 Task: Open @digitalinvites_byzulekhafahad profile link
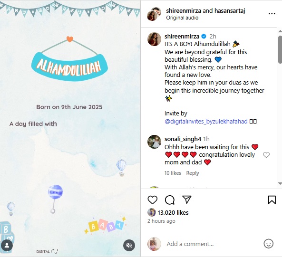click(206, 122)
